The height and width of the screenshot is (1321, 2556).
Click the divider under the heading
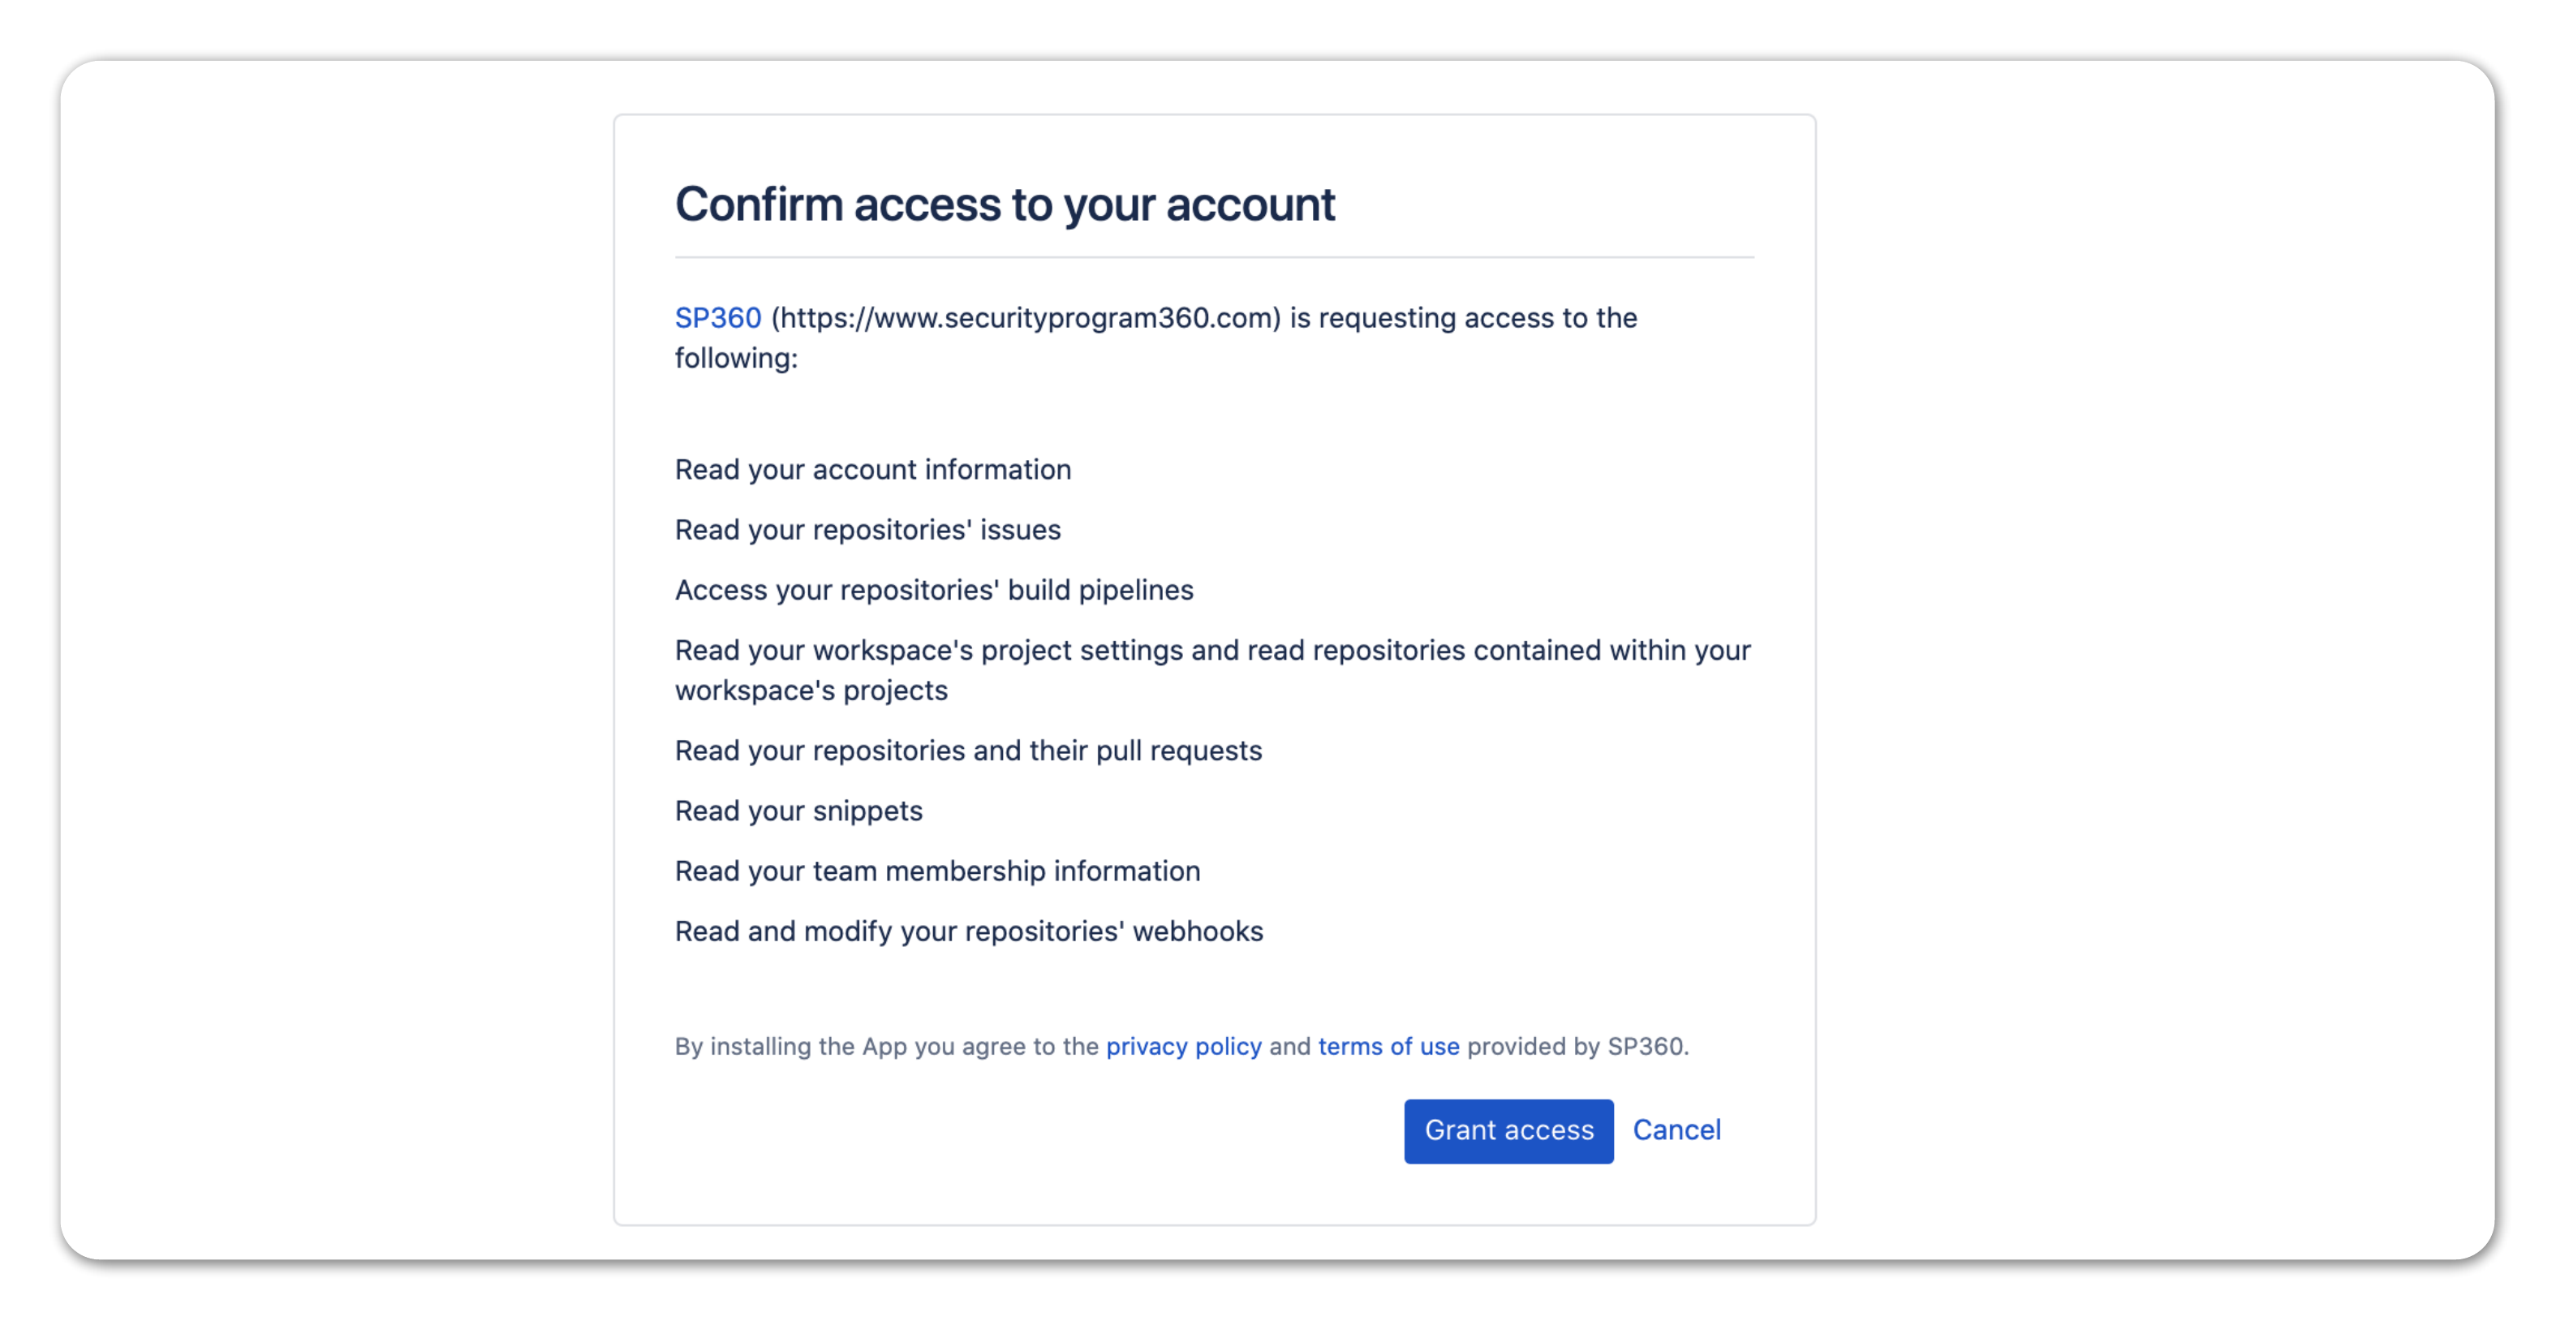pyautogui.click(x=1214, y=258)
